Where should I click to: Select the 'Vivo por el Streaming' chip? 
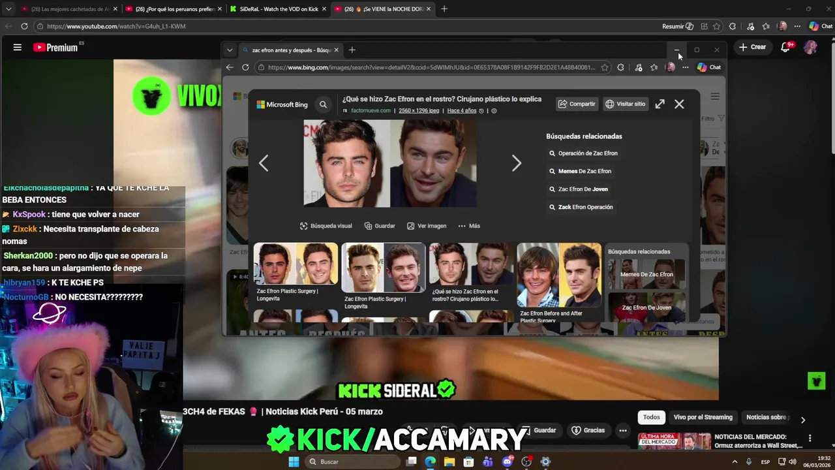pos(703,417)
